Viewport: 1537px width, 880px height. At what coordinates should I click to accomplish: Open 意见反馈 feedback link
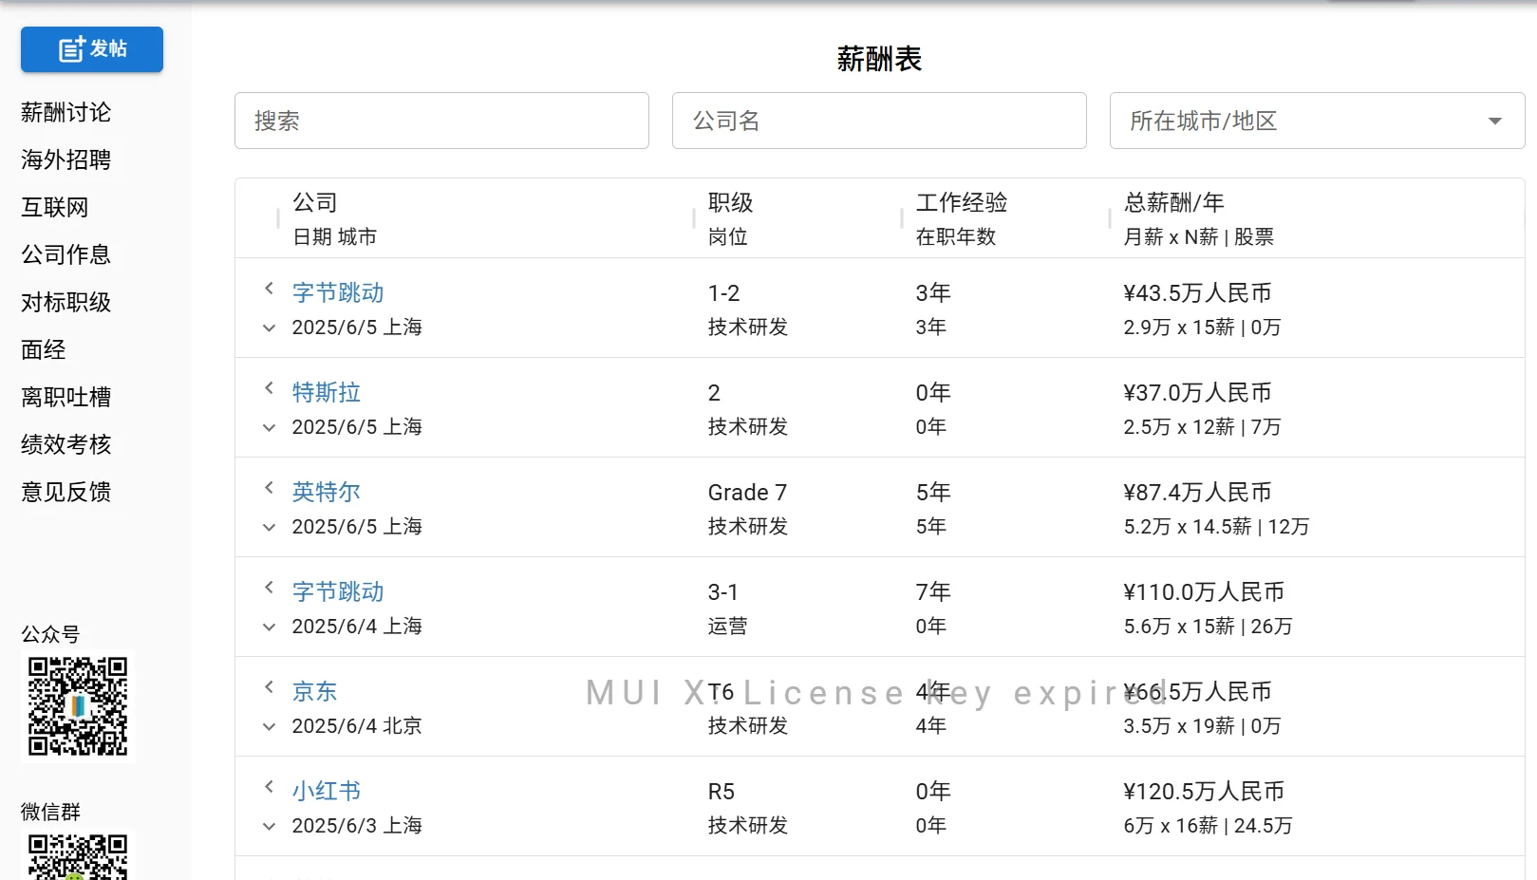point(66,492)
